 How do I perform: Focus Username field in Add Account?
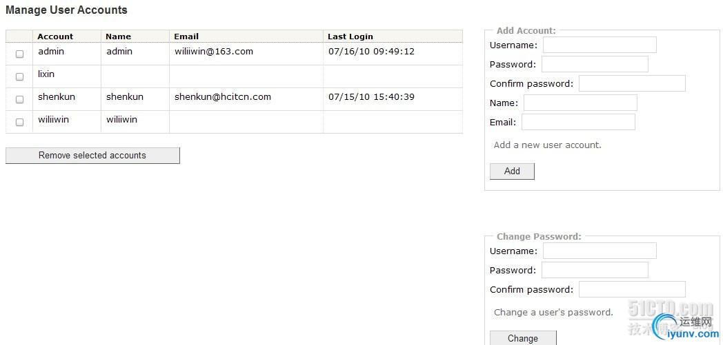[600, 45]
